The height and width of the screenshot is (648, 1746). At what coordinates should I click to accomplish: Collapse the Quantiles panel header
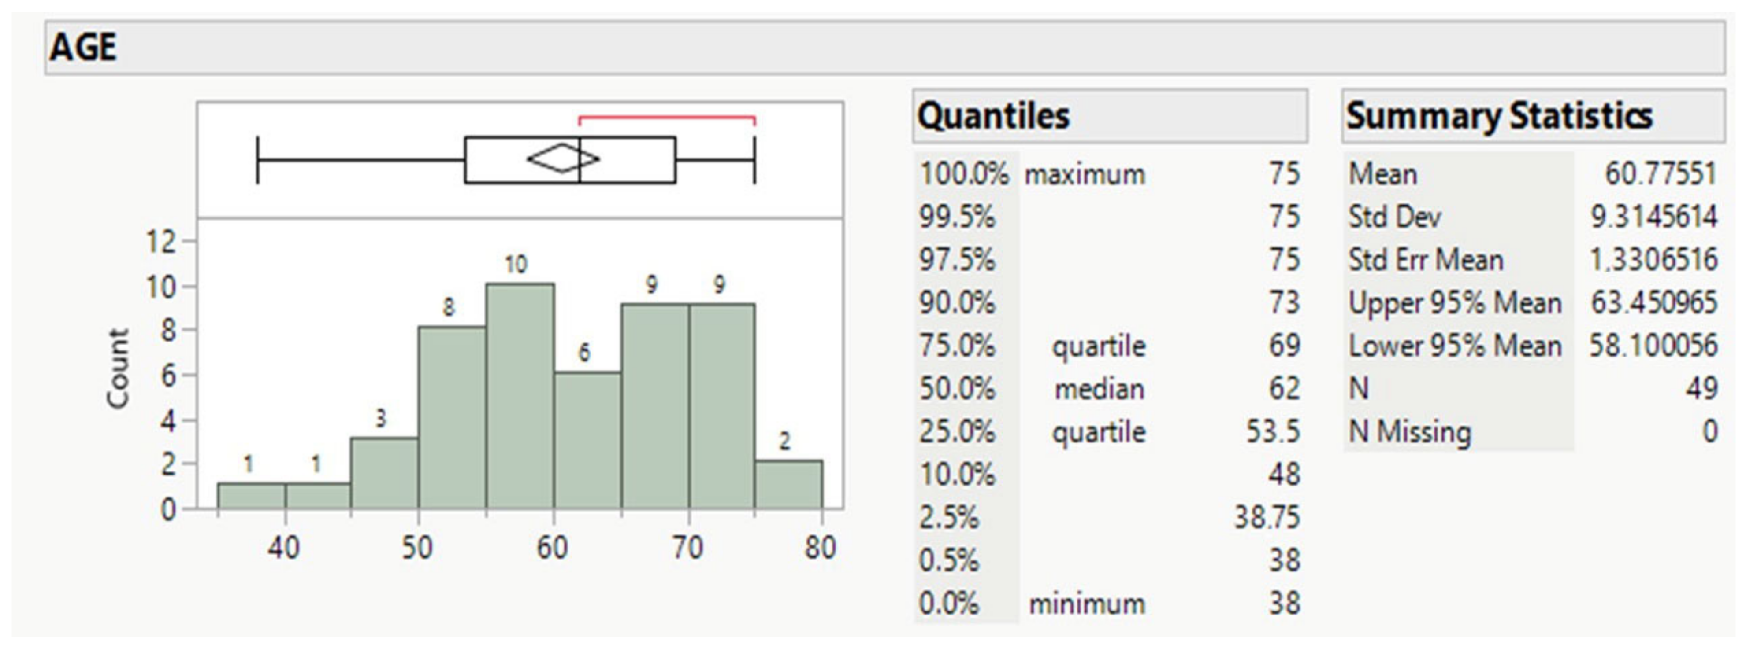[993, 116]
